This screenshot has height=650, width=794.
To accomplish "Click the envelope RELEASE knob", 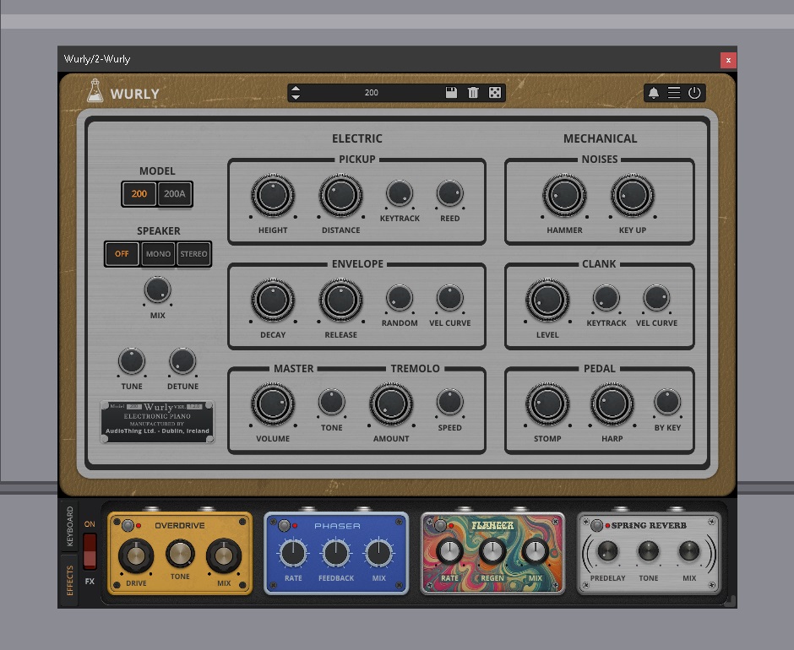I will tap(340, 301).
